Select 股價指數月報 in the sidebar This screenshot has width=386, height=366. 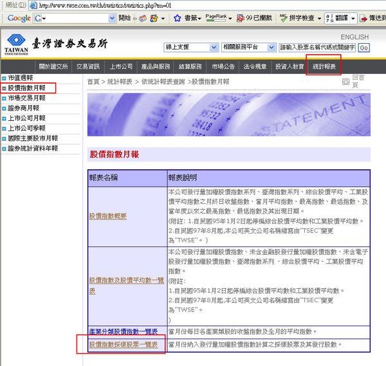[x=26, y=88]
